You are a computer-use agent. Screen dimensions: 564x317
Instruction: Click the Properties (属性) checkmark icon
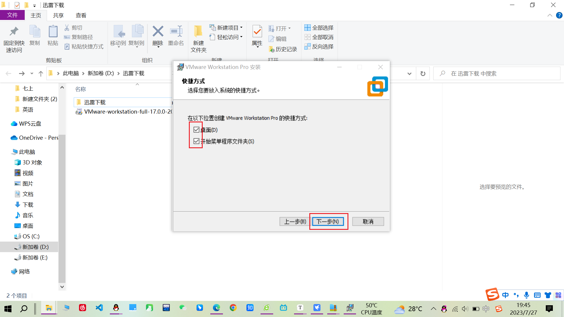(257, 31)
